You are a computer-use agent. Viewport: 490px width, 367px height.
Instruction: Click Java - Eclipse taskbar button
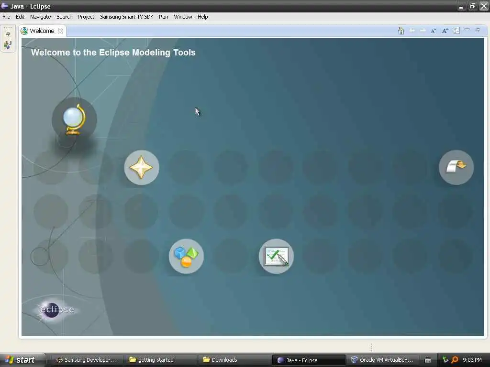pos(309,360)
